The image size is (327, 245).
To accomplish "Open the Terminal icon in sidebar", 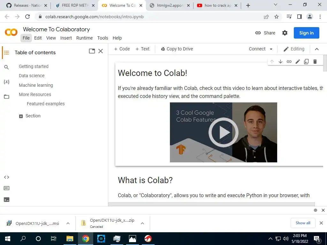I will (x=6, y=200).
